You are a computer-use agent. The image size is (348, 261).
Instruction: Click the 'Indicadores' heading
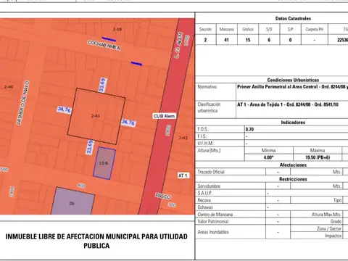pyautogui.click(x=293, y=123)
